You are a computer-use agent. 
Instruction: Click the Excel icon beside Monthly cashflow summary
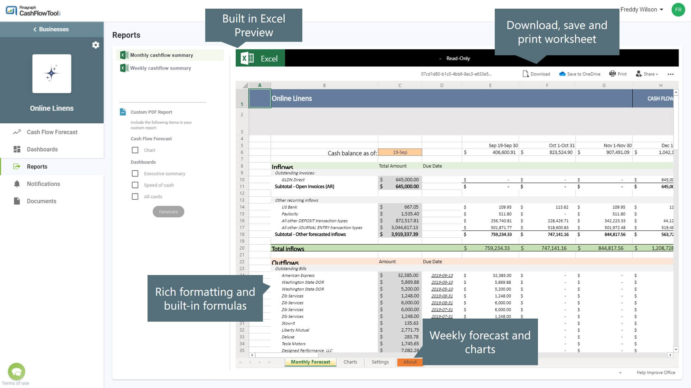124,55
